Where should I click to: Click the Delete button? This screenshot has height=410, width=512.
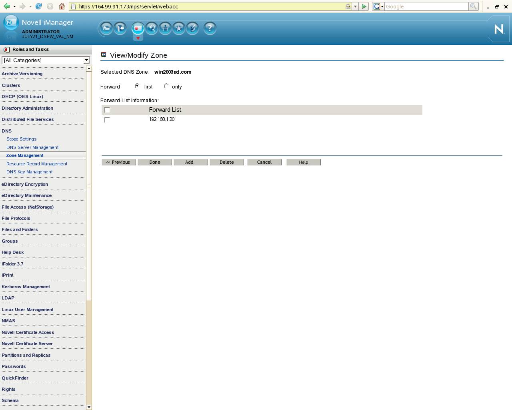coord(226,162)
